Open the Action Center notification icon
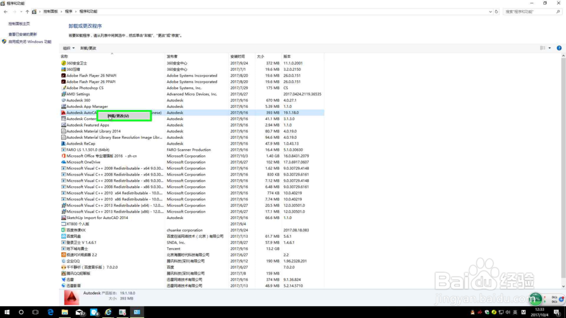This screenshot has width=566, height=318. 557,312
